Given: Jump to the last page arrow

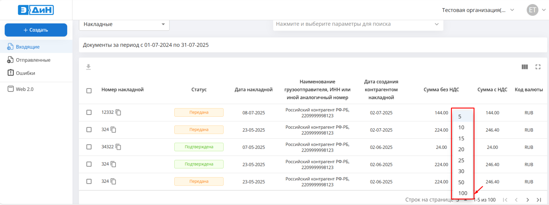Looking at the screenshot, I should pos(539,200).
